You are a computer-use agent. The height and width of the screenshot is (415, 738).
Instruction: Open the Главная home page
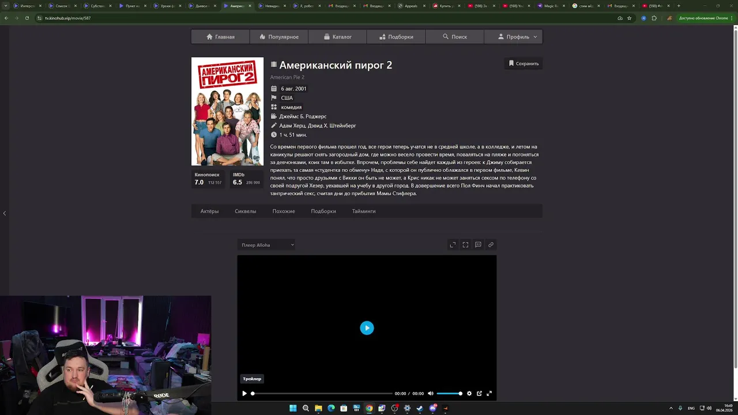coord(220,37)
